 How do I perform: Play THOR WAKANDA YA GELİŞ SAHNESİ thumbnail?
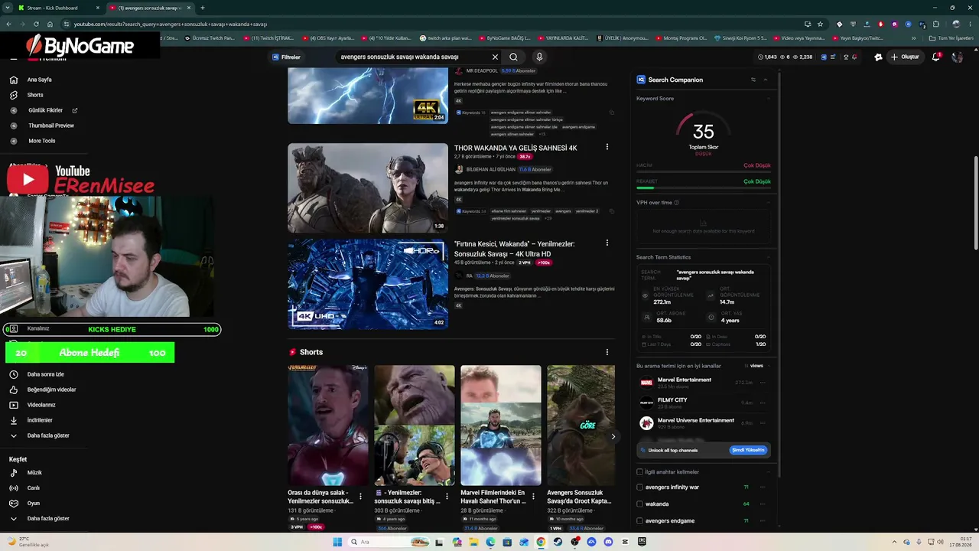tap(368, 188)
